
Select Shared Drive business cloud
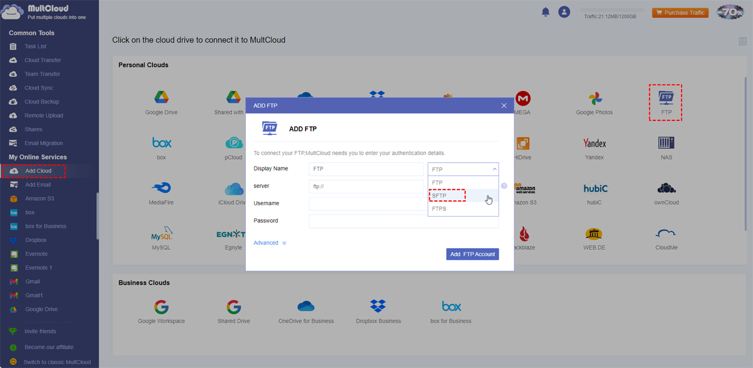pos(233,307)
